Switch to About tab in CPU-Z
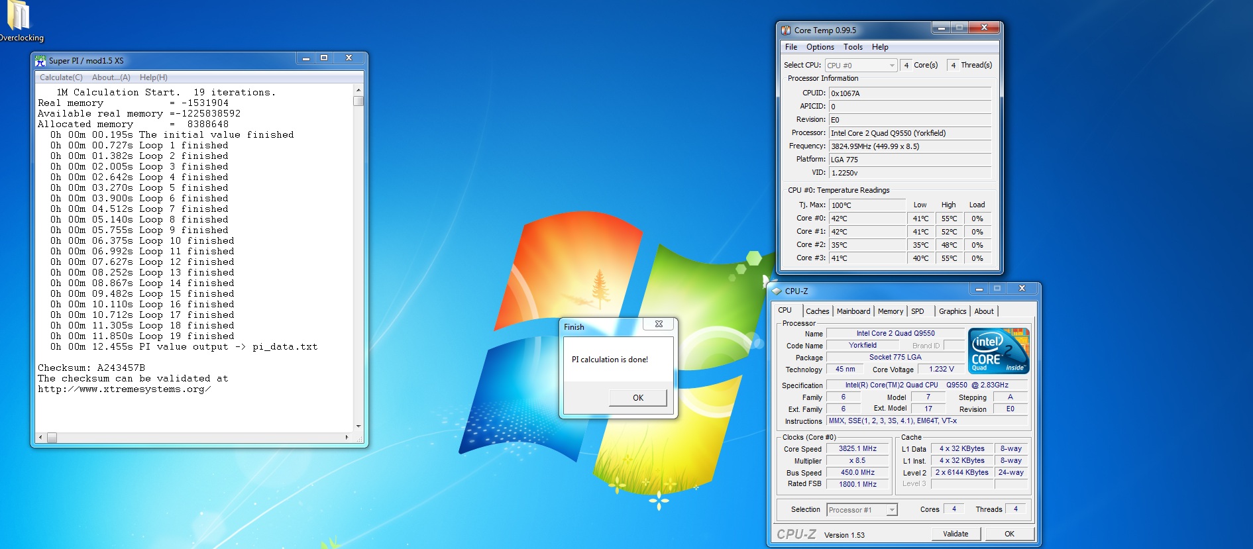The image size is (1253, 549). coord(984,311)
